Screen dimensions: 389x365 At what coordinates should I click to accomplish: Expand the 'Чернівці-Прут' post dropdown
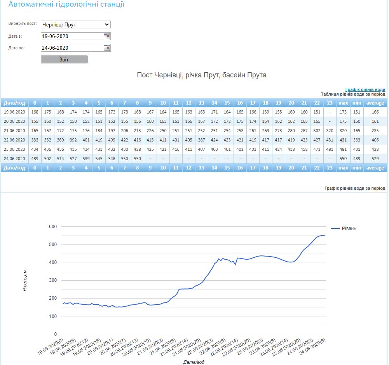[76, 25]
